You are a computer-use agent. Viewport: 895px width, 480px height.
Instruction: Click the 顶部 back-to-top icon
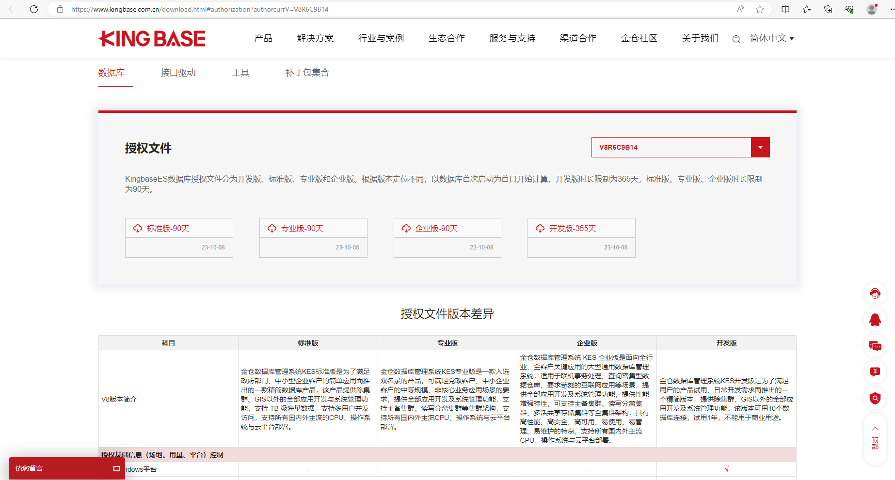875,434
